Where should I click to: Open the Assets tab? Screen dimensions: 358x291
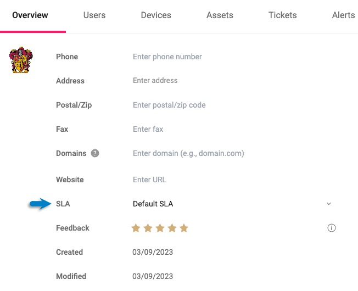click(220, 15)
